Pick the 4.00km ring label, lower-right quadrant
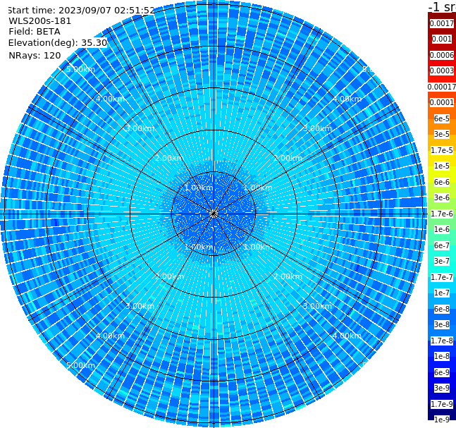This screenshot has height=428, width=456. pyautogui.click(x=347, y=336)
